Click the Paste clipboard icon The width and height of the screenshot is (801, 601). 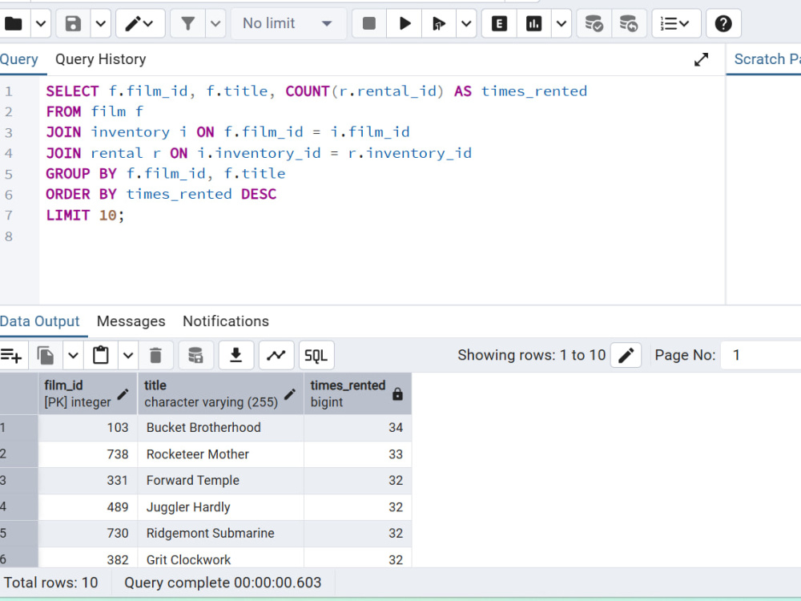pos(101,355)
